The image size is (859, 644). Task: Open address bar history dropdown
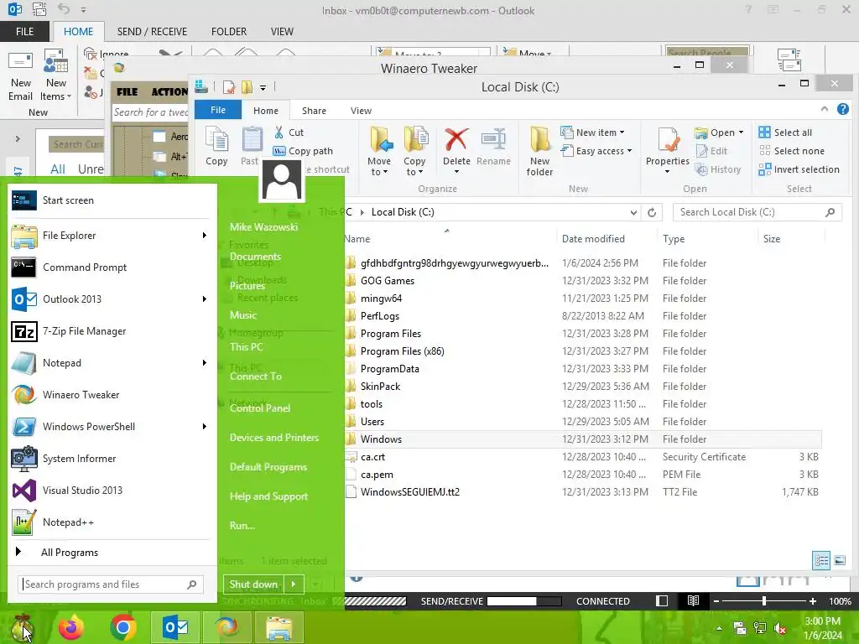[633, 212]
